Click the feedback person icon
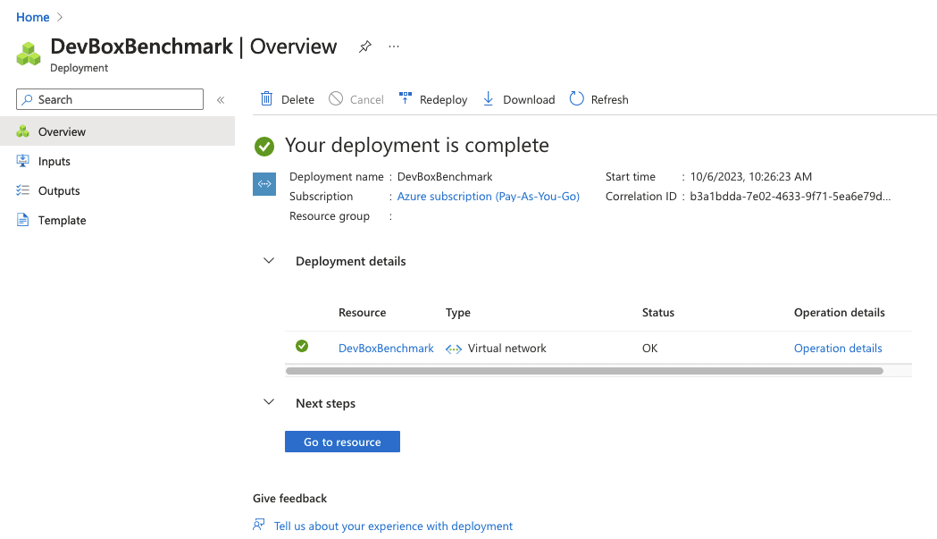This screenshot has width=937, height=539. pyautogui.click(x=259, y=526)
